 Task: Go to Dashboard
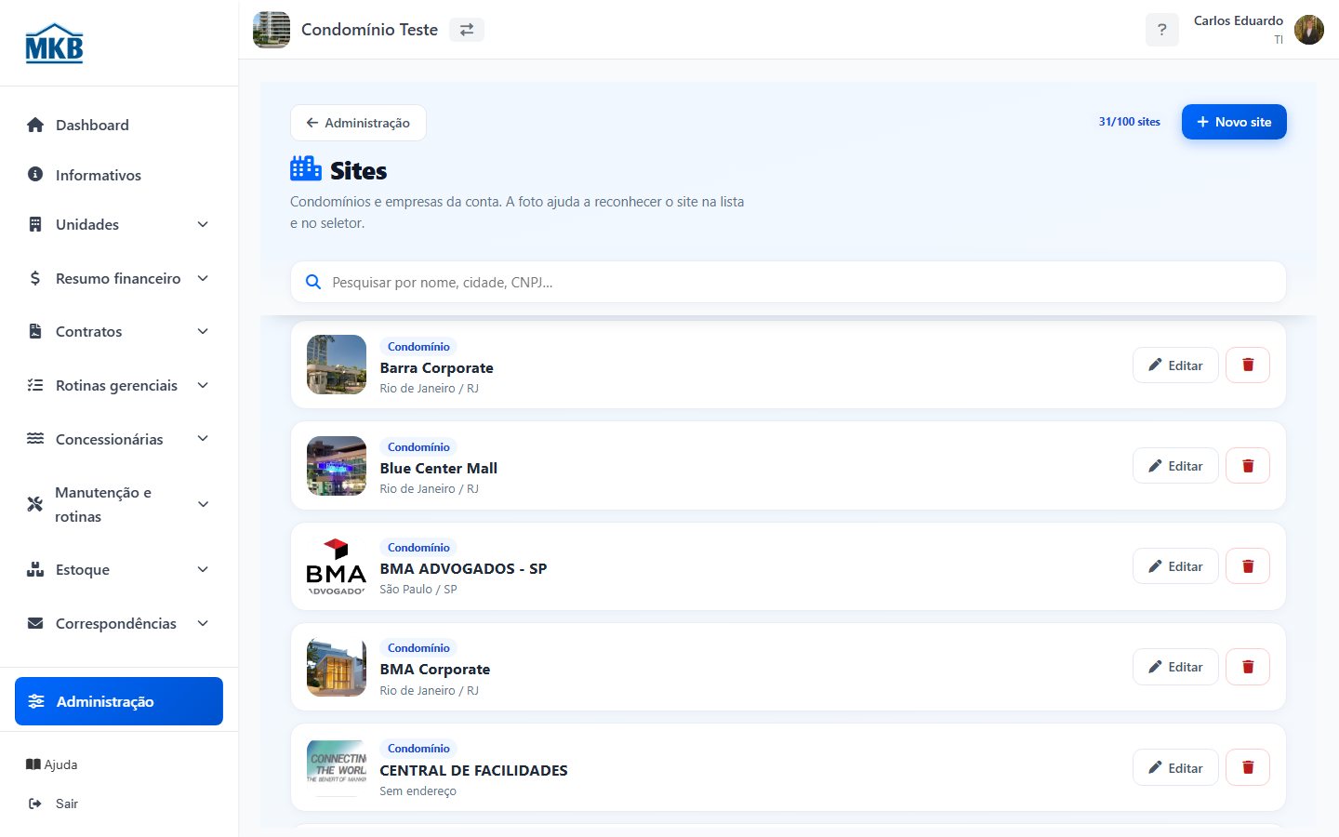point(119,125)
